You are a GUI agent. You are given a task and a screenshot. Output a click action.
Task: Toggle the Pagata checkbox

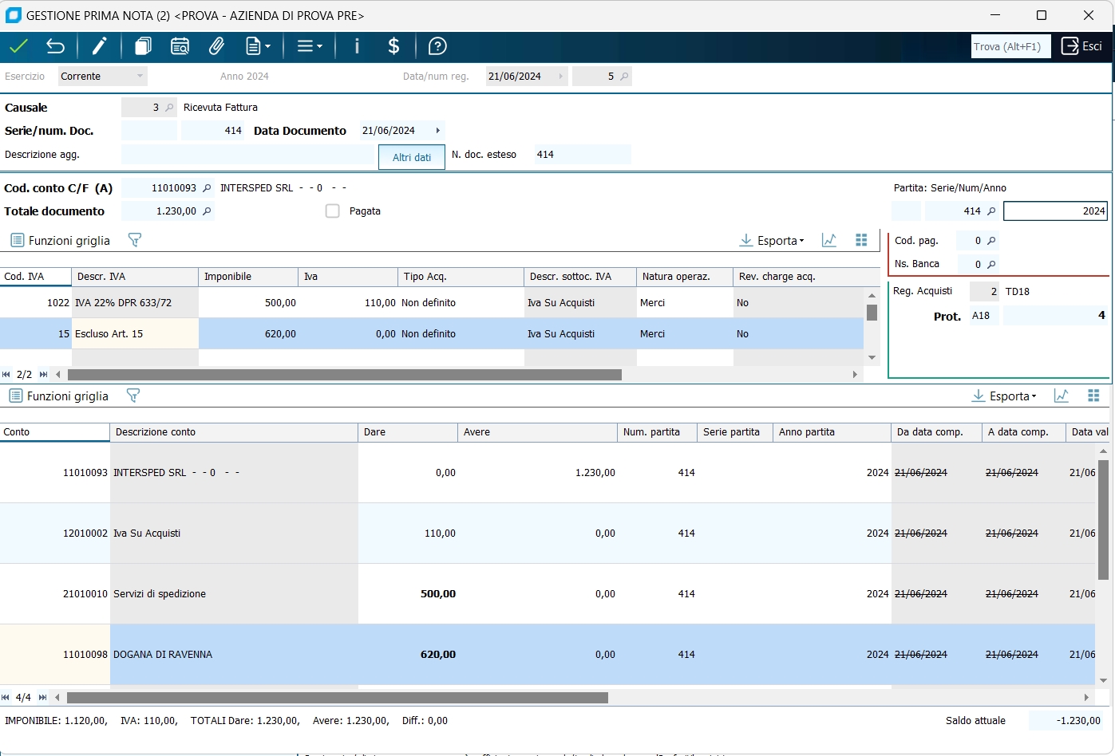tap(333, 211)
